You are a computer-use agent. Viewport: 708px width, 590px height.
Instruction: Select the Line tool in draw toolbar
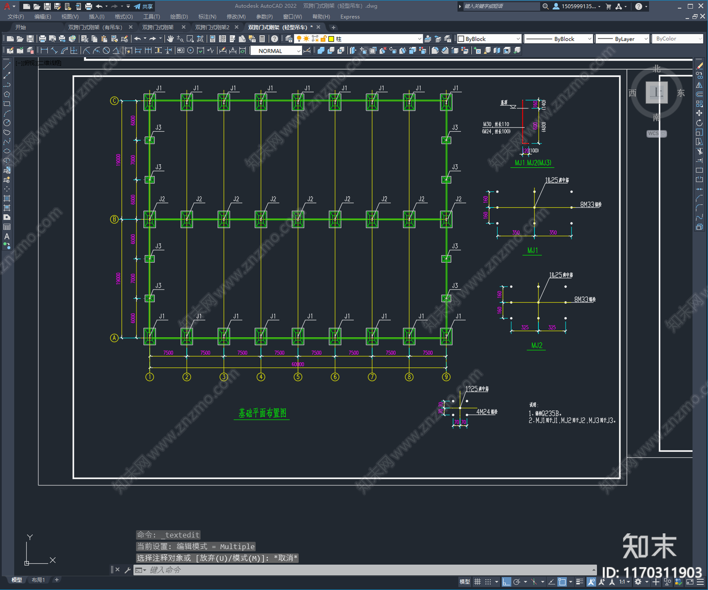click(x=7, y=66)
